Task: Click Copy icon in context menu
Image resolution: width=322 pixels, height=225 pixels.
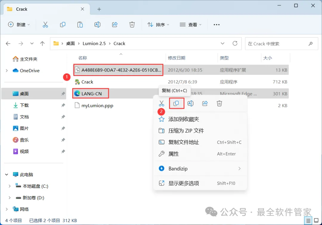Action: (176, 103)
